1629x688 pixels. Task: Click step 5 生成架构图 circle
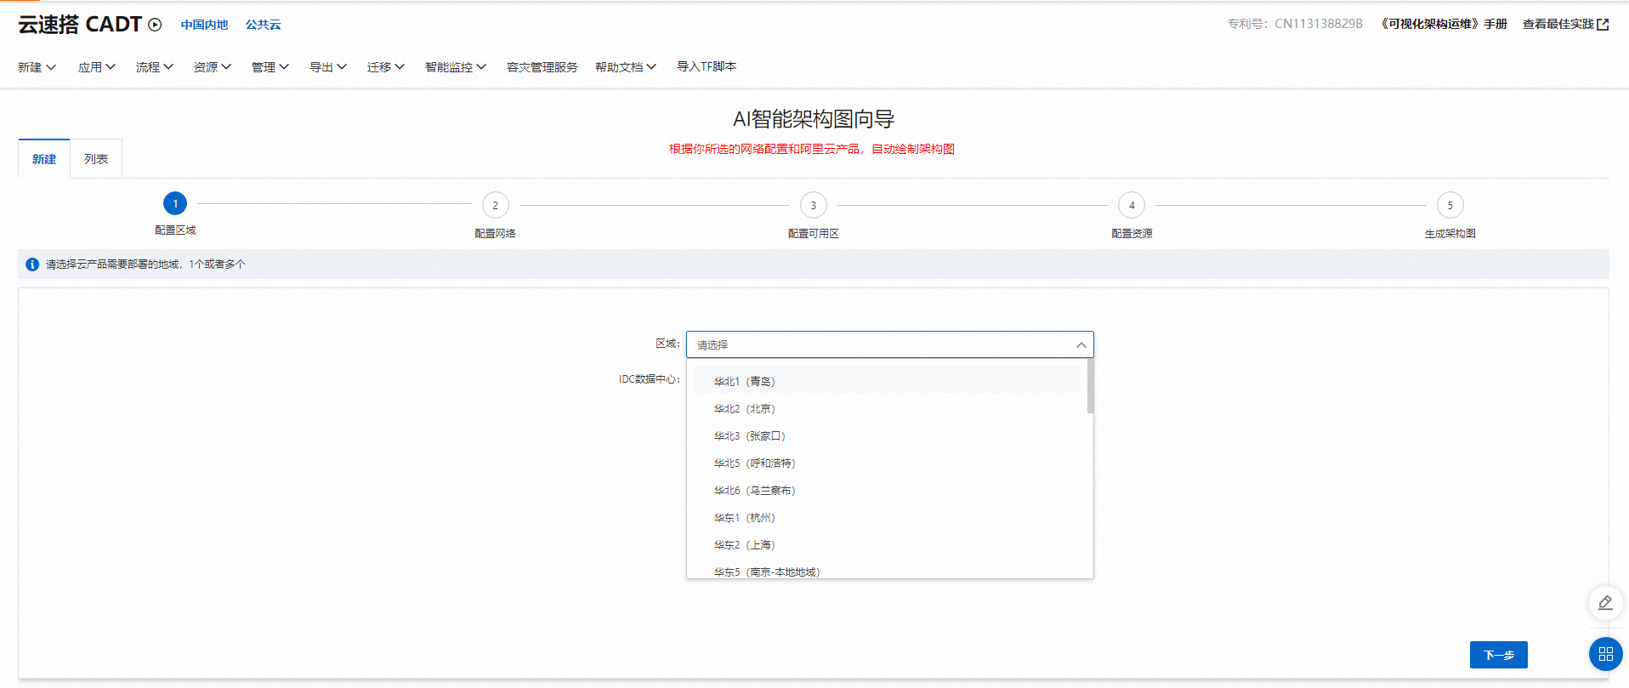click(1450, 205)
